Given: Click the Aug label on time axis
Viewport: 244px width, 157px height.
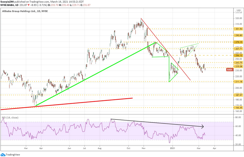Looking at the screenshot, I should [x=100, y=148].
